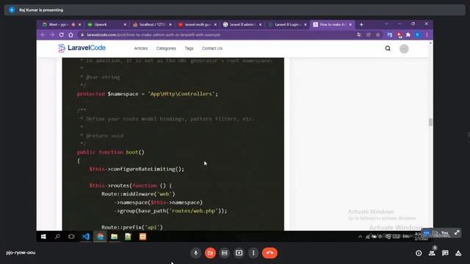Image resolution: width=470 pixels, height=264 pixels.
Task: Go back in browser history
Action: tap(43, 34)
